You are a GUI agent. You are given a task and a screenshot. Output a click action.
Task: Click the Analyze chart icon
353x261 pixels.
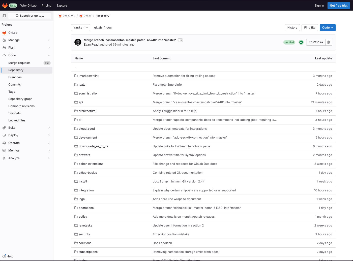[x=4, y=158]
